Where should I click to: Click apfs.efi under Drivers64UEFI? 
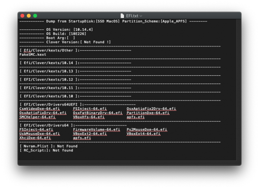click(x=136, y=117)
